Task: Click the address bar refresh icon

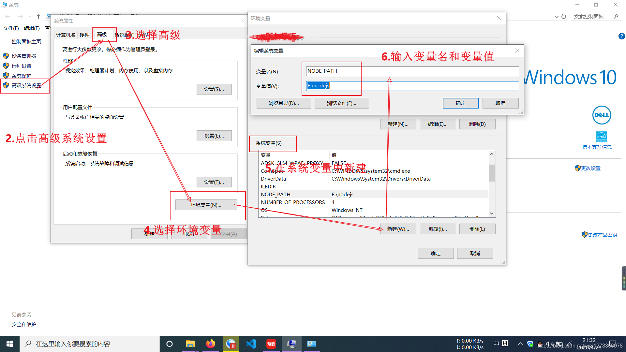Action: pos(564,17)
